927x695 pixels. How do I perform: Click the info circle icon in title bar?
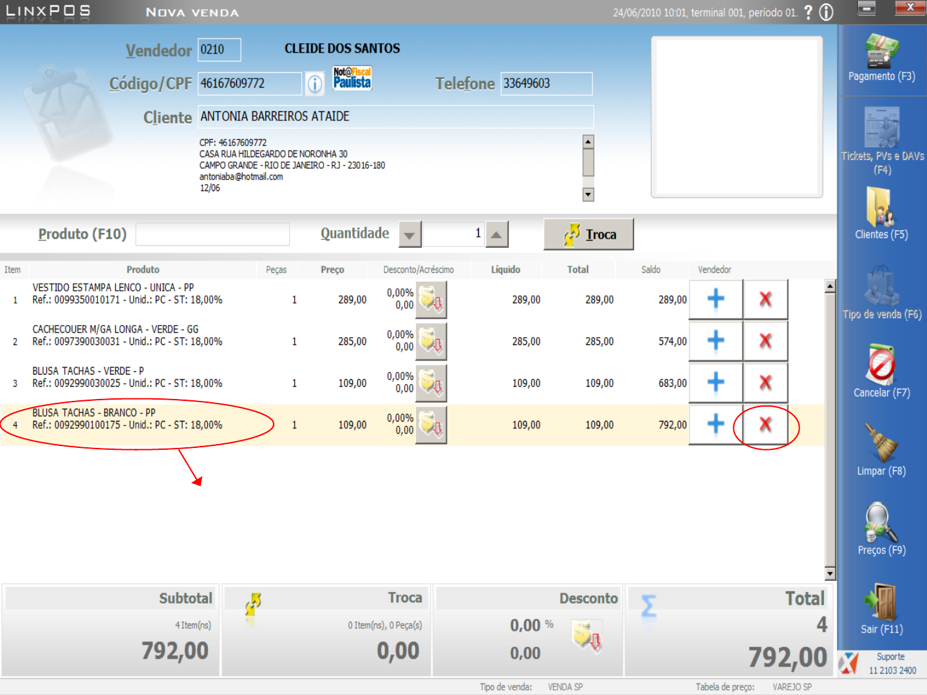click(x=827, y=12)
